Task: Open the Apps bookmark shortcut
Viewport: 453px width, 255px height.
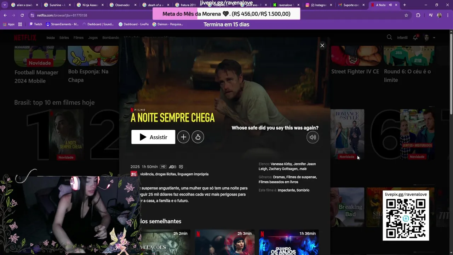Action: click(x=8, y=24)
